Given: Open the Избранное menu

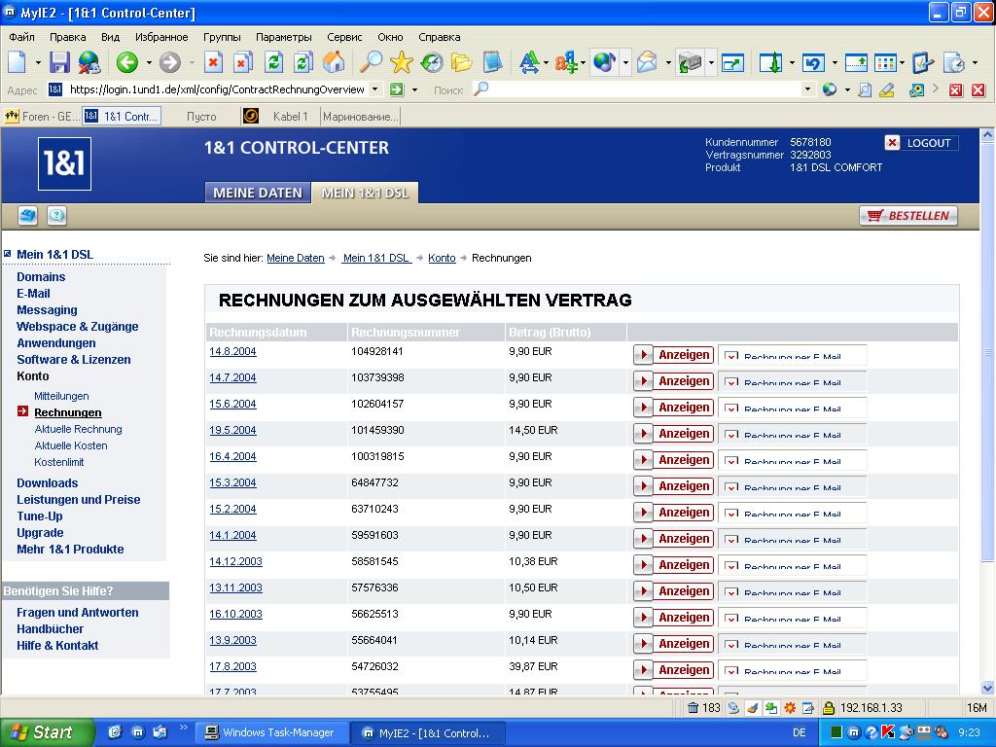Looking at the screenshot, I should [161, 37].
